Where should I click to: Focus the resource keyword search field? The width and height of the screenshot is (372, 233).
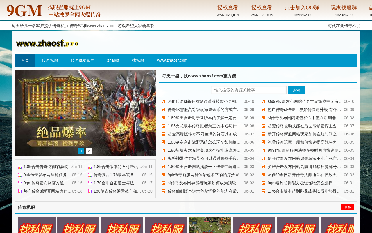point(249,90)
